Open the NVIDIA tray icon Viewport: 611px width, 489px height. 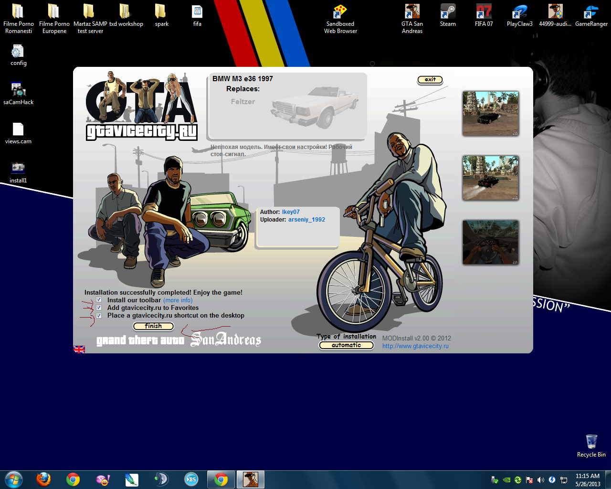click(x=506, y=480)
